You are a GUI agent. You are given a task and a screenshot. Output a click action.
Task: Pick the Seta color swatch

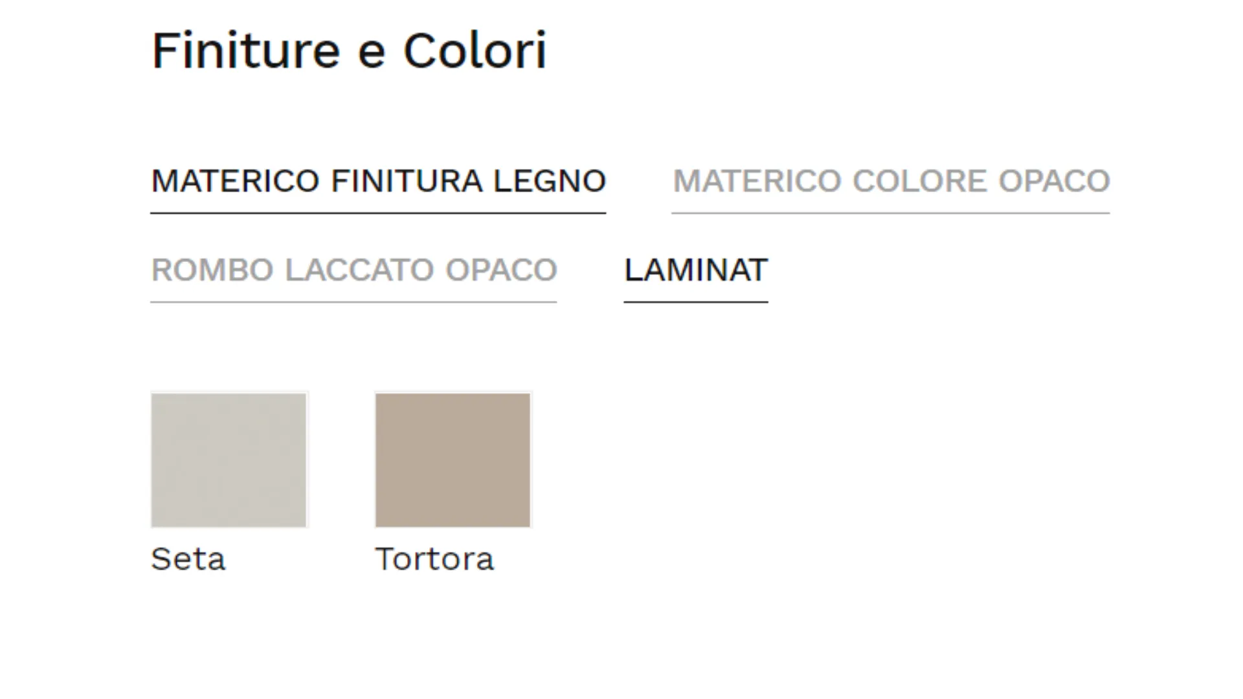point(229,460)
